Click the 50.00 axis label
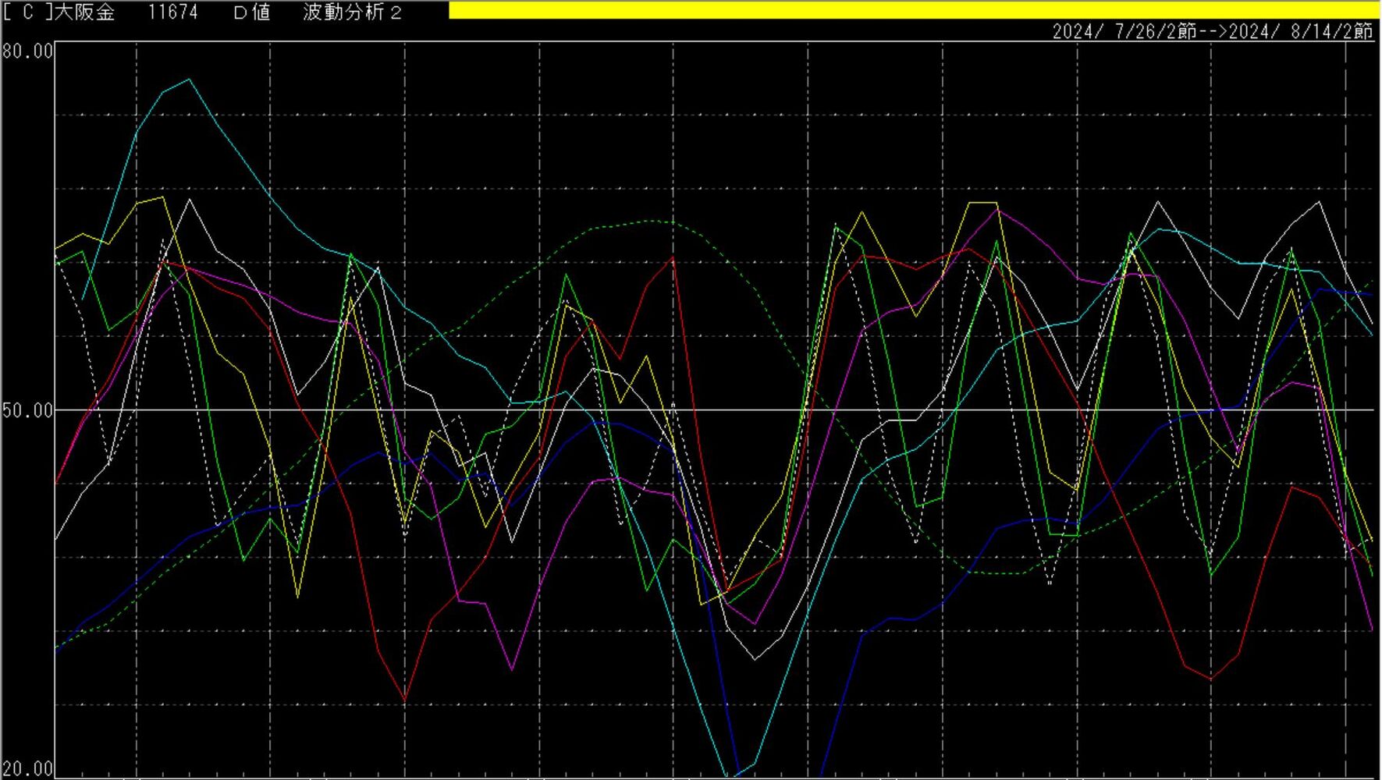This screenshot has width=1382, height=780. [x=28, y=410]
